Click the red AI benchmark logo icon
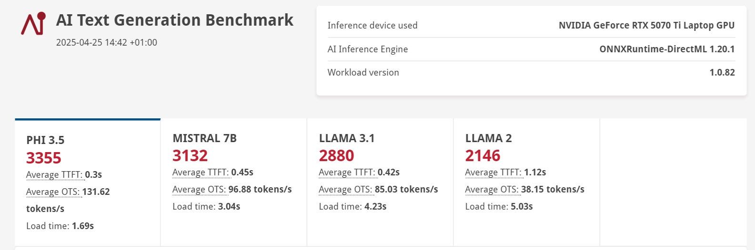Image resolution: width=755 pixels, height=250 pixels. click(x=33, y=23)
